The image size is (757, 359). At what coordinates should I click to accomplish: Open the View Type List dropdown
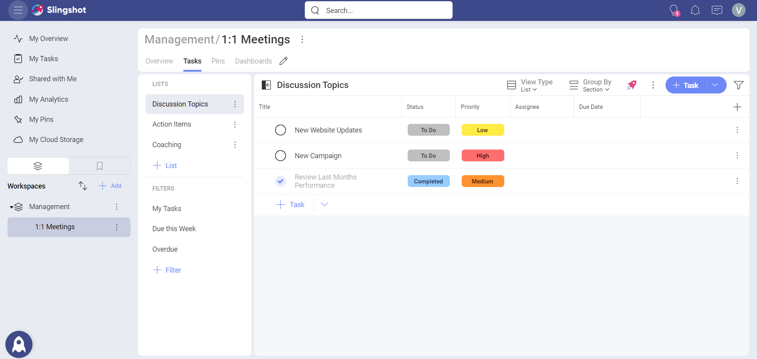[530, 85]
